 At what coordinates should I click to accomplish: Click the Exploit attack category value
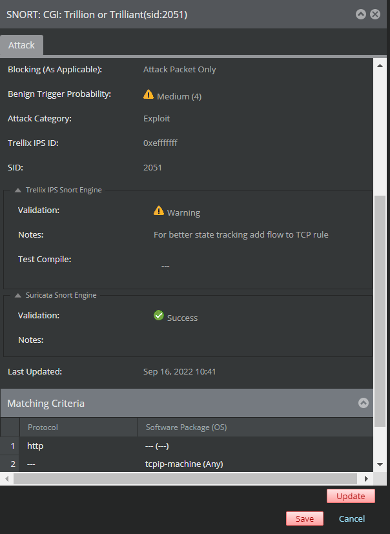click(156, 118)
